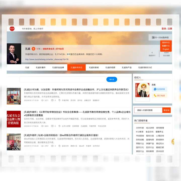The width and height of the screenshot is (181, 181).
Task: Switch language to 繁體中文
Action: [x=166, y=46]
